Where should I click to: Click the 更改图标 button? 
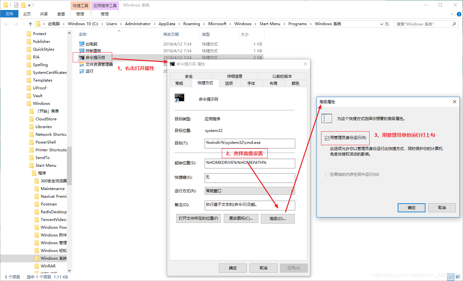[241, 218]
